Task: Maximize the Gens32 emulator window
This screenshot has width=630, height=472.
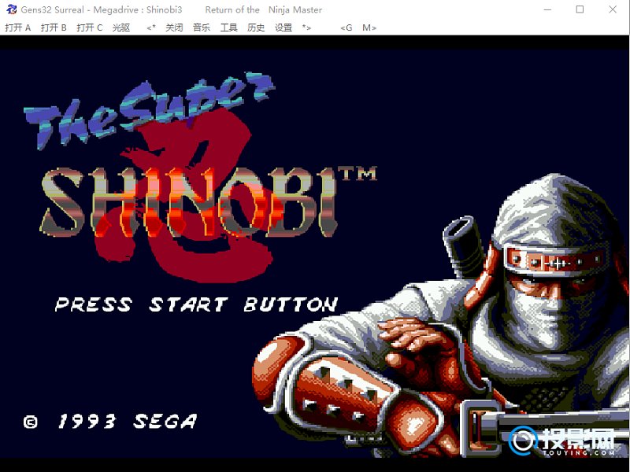Action: [580, 9]
